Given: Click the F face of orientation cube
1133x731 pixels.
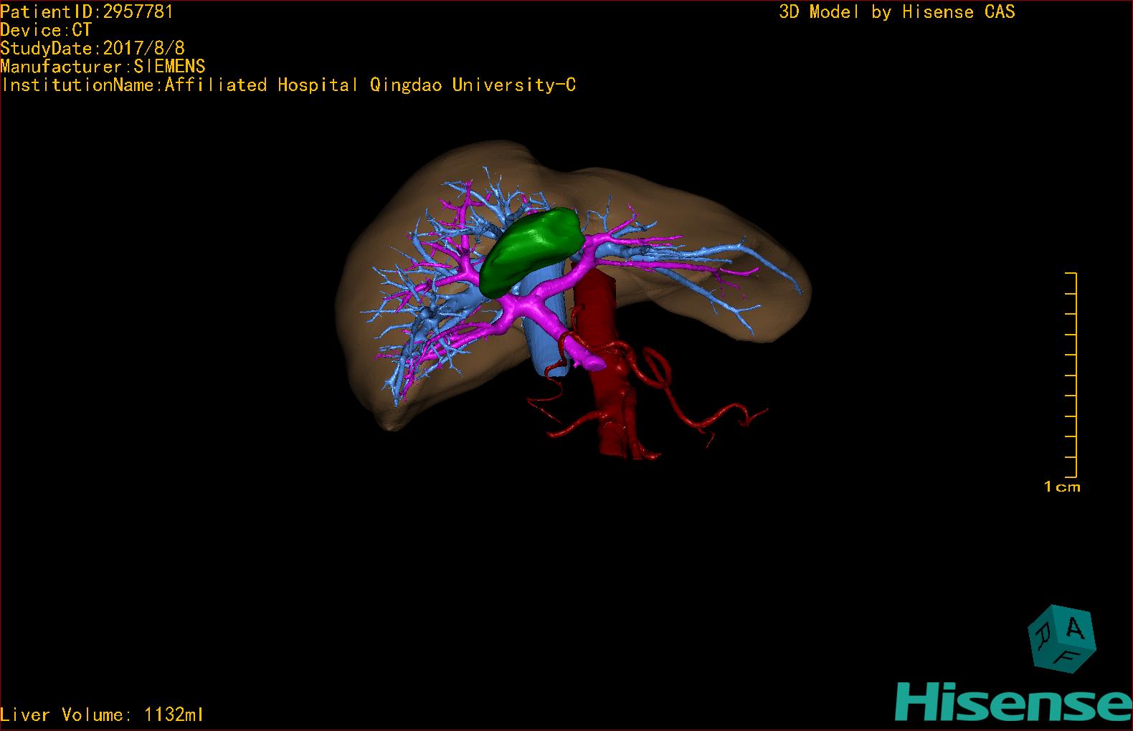Looking at the screenshot, I should [1068, 656].
